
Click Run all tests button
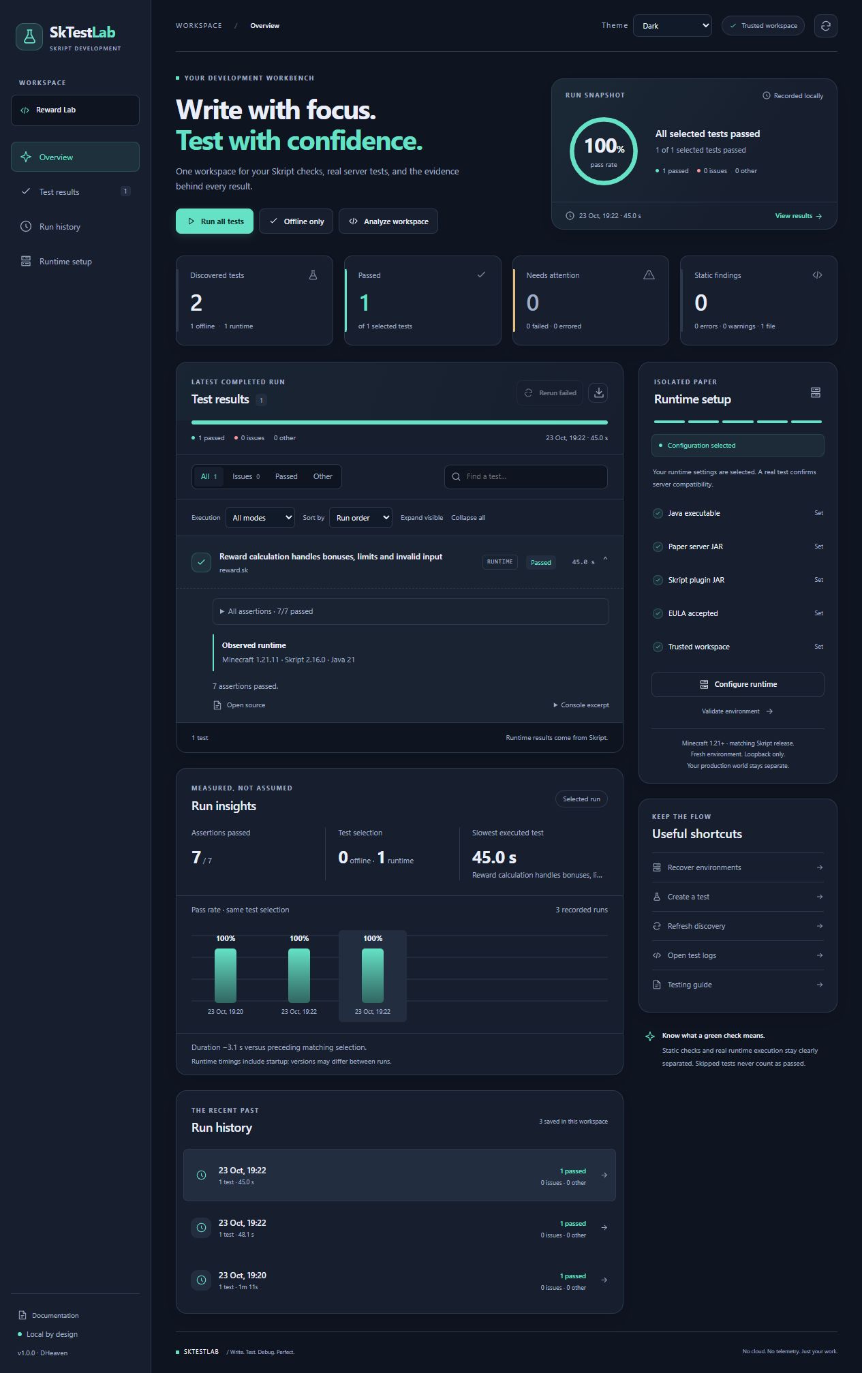click(215, 221)
